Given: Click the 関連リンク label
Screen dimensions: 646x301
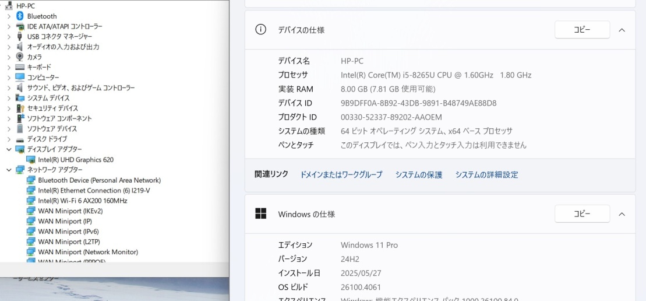Looking at the screenshot, I should pos(271,174).
